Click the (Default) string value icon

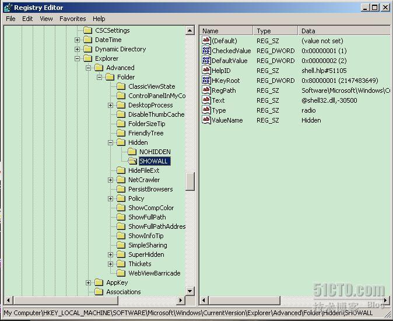[206, 40]
